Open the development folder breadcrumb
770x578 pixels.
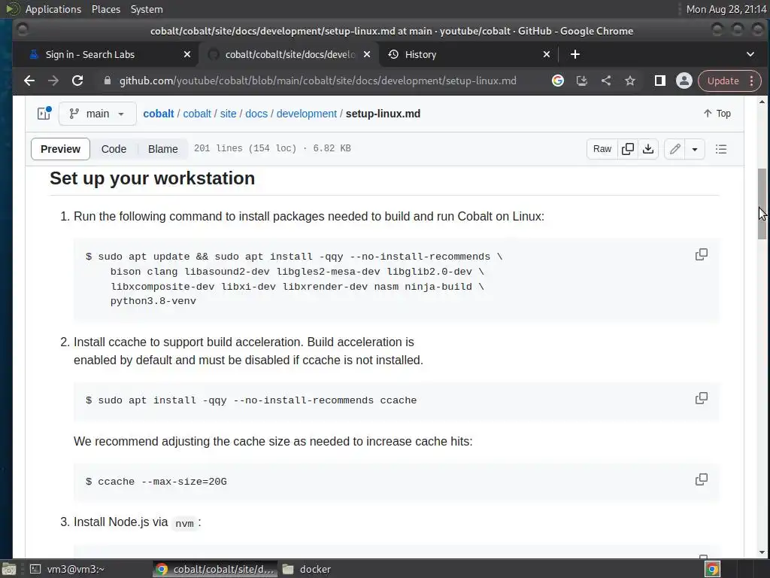click(307, 114)
